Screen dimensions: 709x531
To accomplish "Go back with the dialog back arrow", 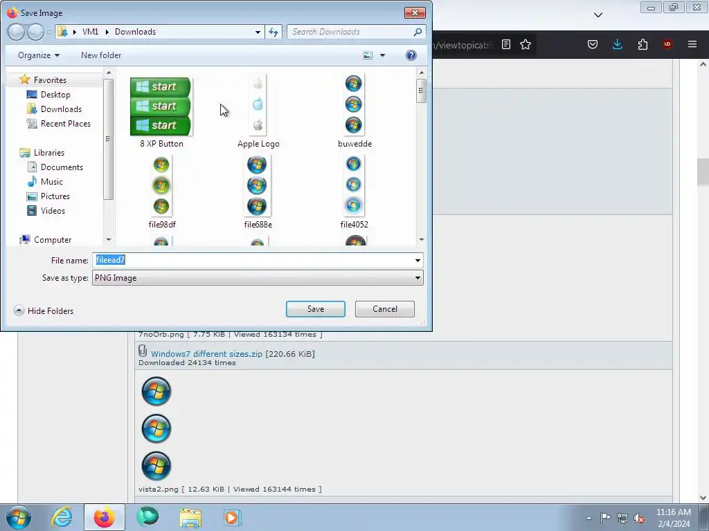I will [x=16, y=32].
